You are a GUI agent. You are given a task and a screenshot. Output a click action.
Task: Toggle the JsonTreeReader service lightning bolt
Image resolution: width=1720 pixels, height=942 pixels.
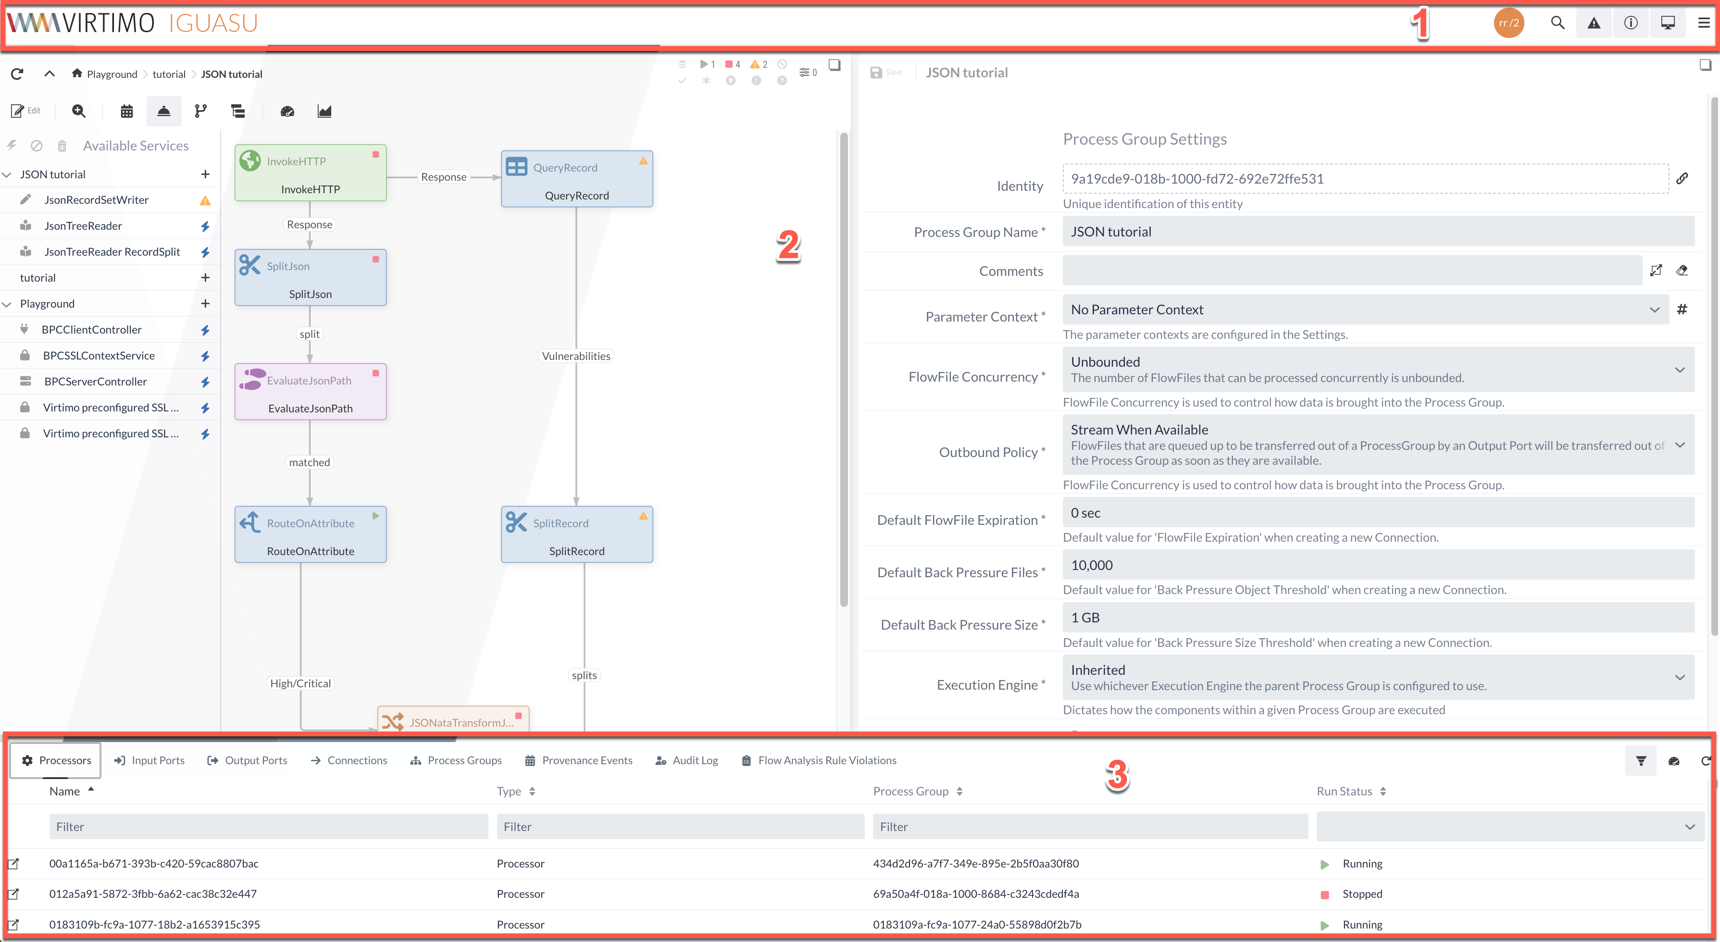coord(205,226)
